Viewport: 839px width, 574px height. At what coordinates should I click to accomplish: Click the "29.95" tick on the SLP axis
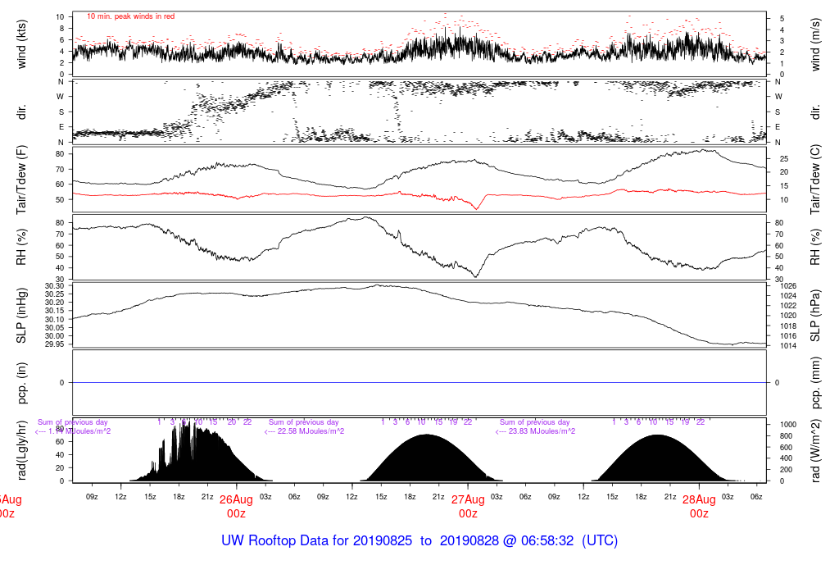coord(54,344)
